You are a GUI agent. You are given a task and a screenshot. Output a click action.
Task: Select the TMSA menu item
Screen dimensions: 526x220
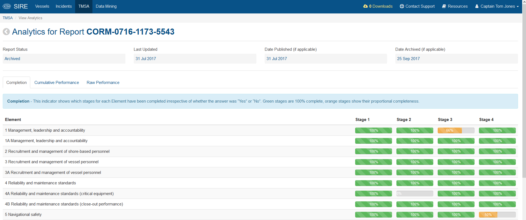84,6
